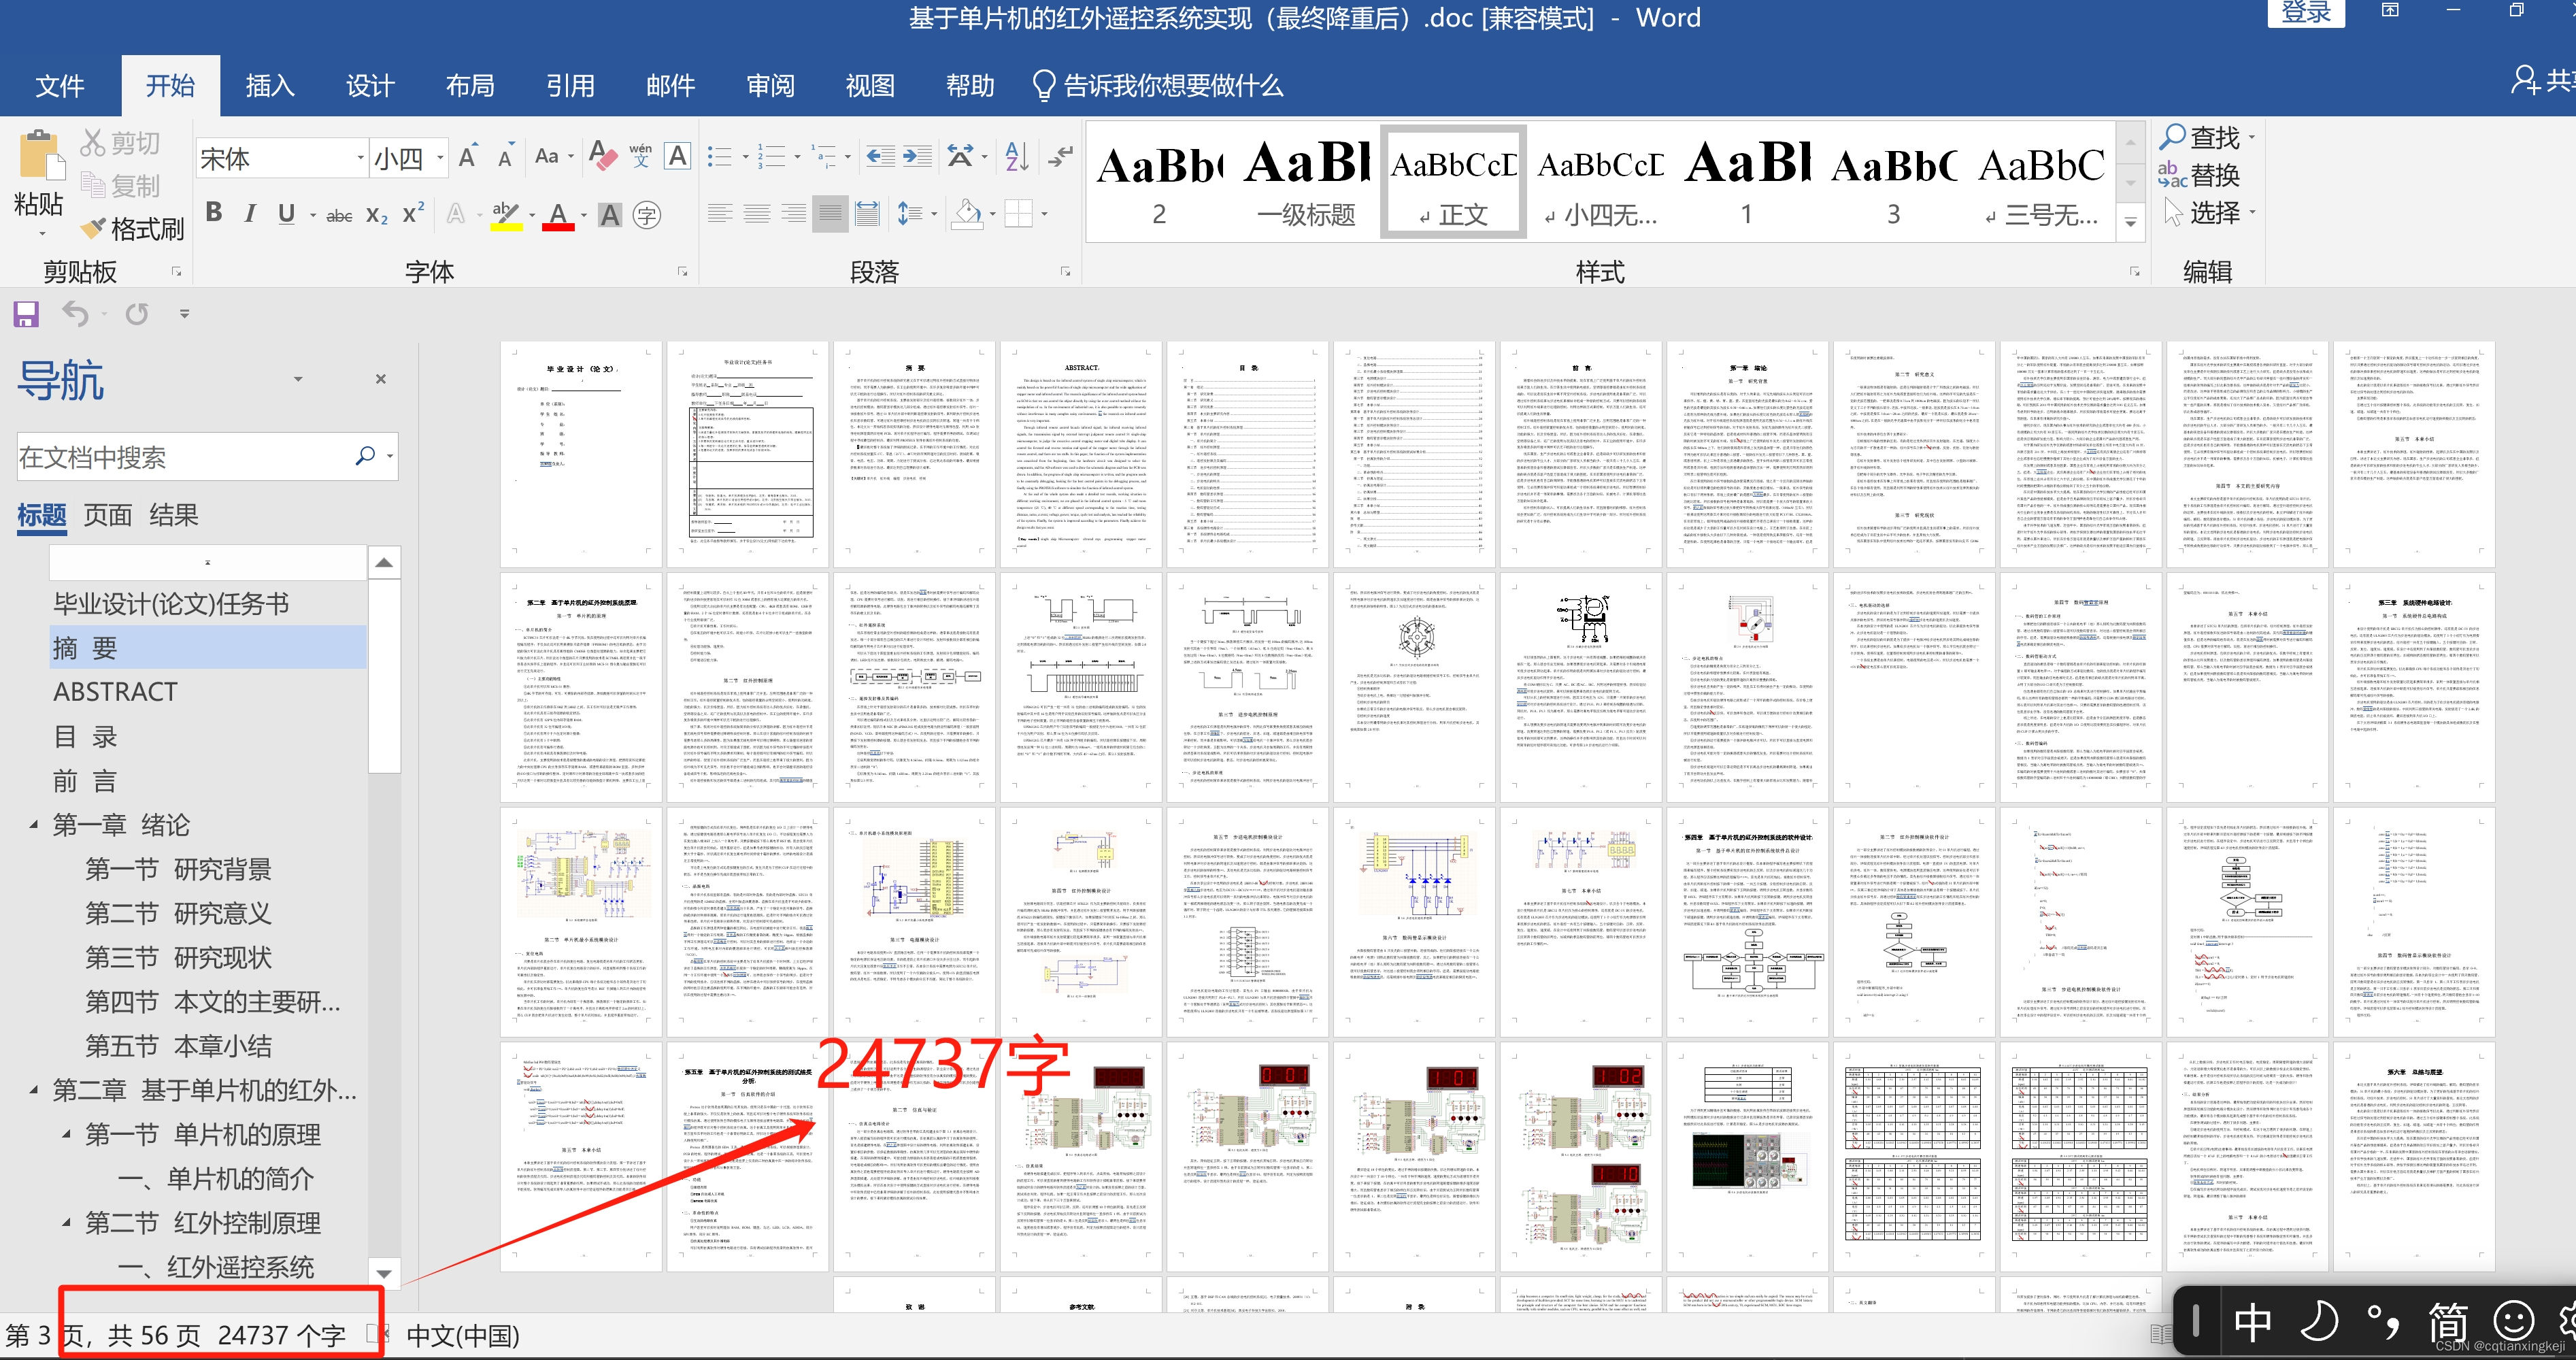Show paragraph marks icon
The width and height of the screenshot is (2576, 1360).
pos(1060,156)
